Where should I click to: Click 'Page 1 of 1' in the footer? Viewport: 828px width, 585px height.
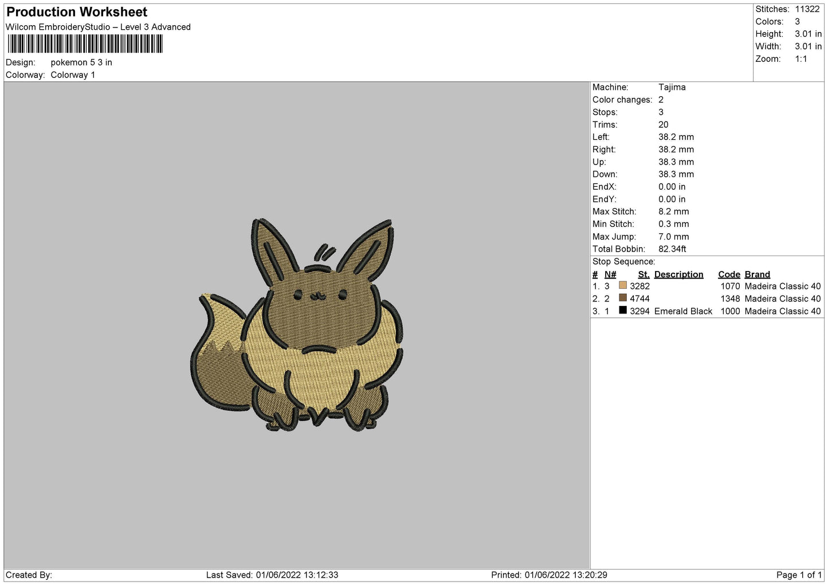tap(799, 575)
